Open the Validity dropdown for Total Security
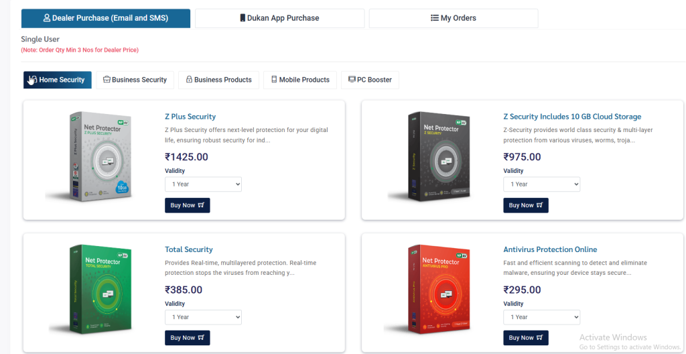 (203, 317)
